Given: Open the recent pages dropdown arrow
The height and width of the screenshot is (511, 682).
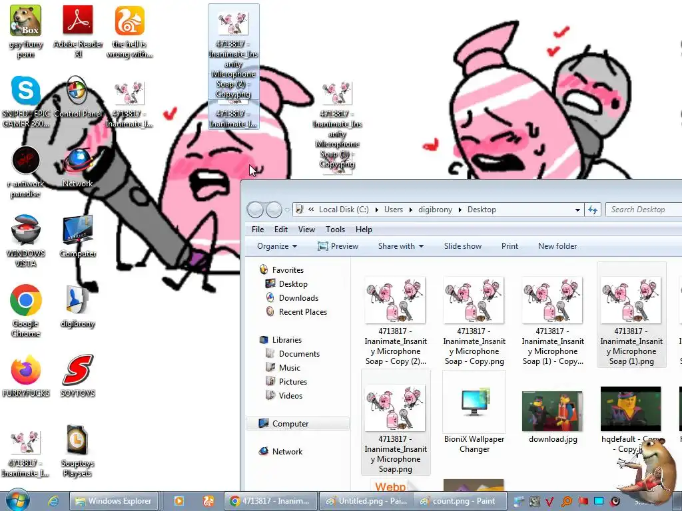Looking at the screenshot, I should (x=287, y=210).
